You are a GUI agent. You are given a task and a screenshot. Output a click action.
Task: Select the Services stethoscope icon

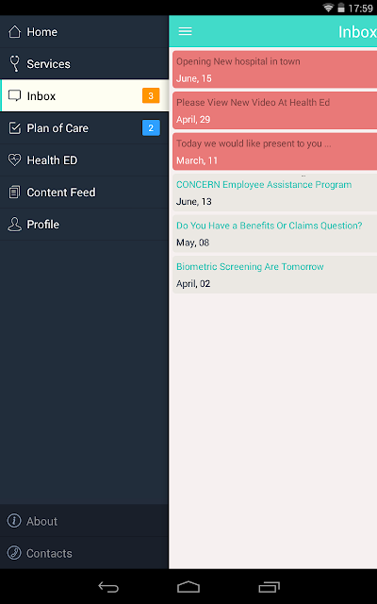click(15, 63)
